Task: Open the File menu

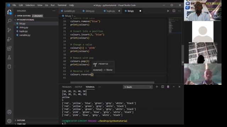Action: [x=14, y=5]
